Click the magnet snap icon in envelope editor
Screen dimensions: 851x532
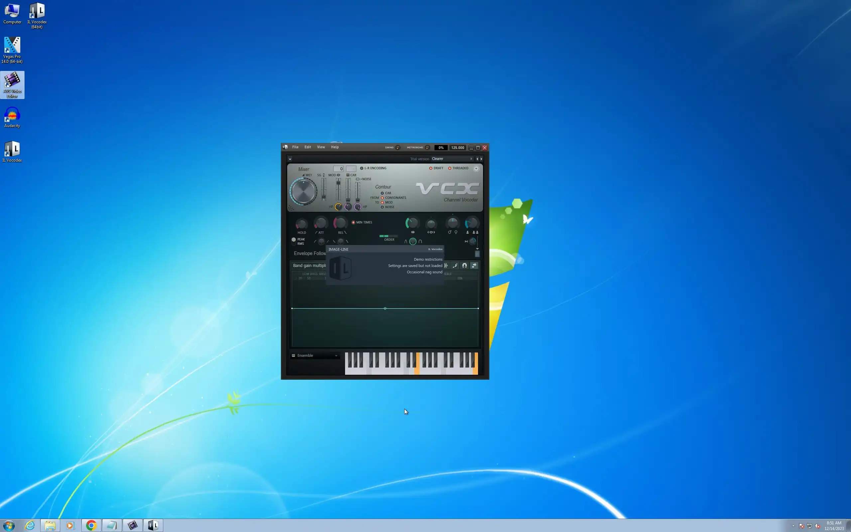click(464, 266)
